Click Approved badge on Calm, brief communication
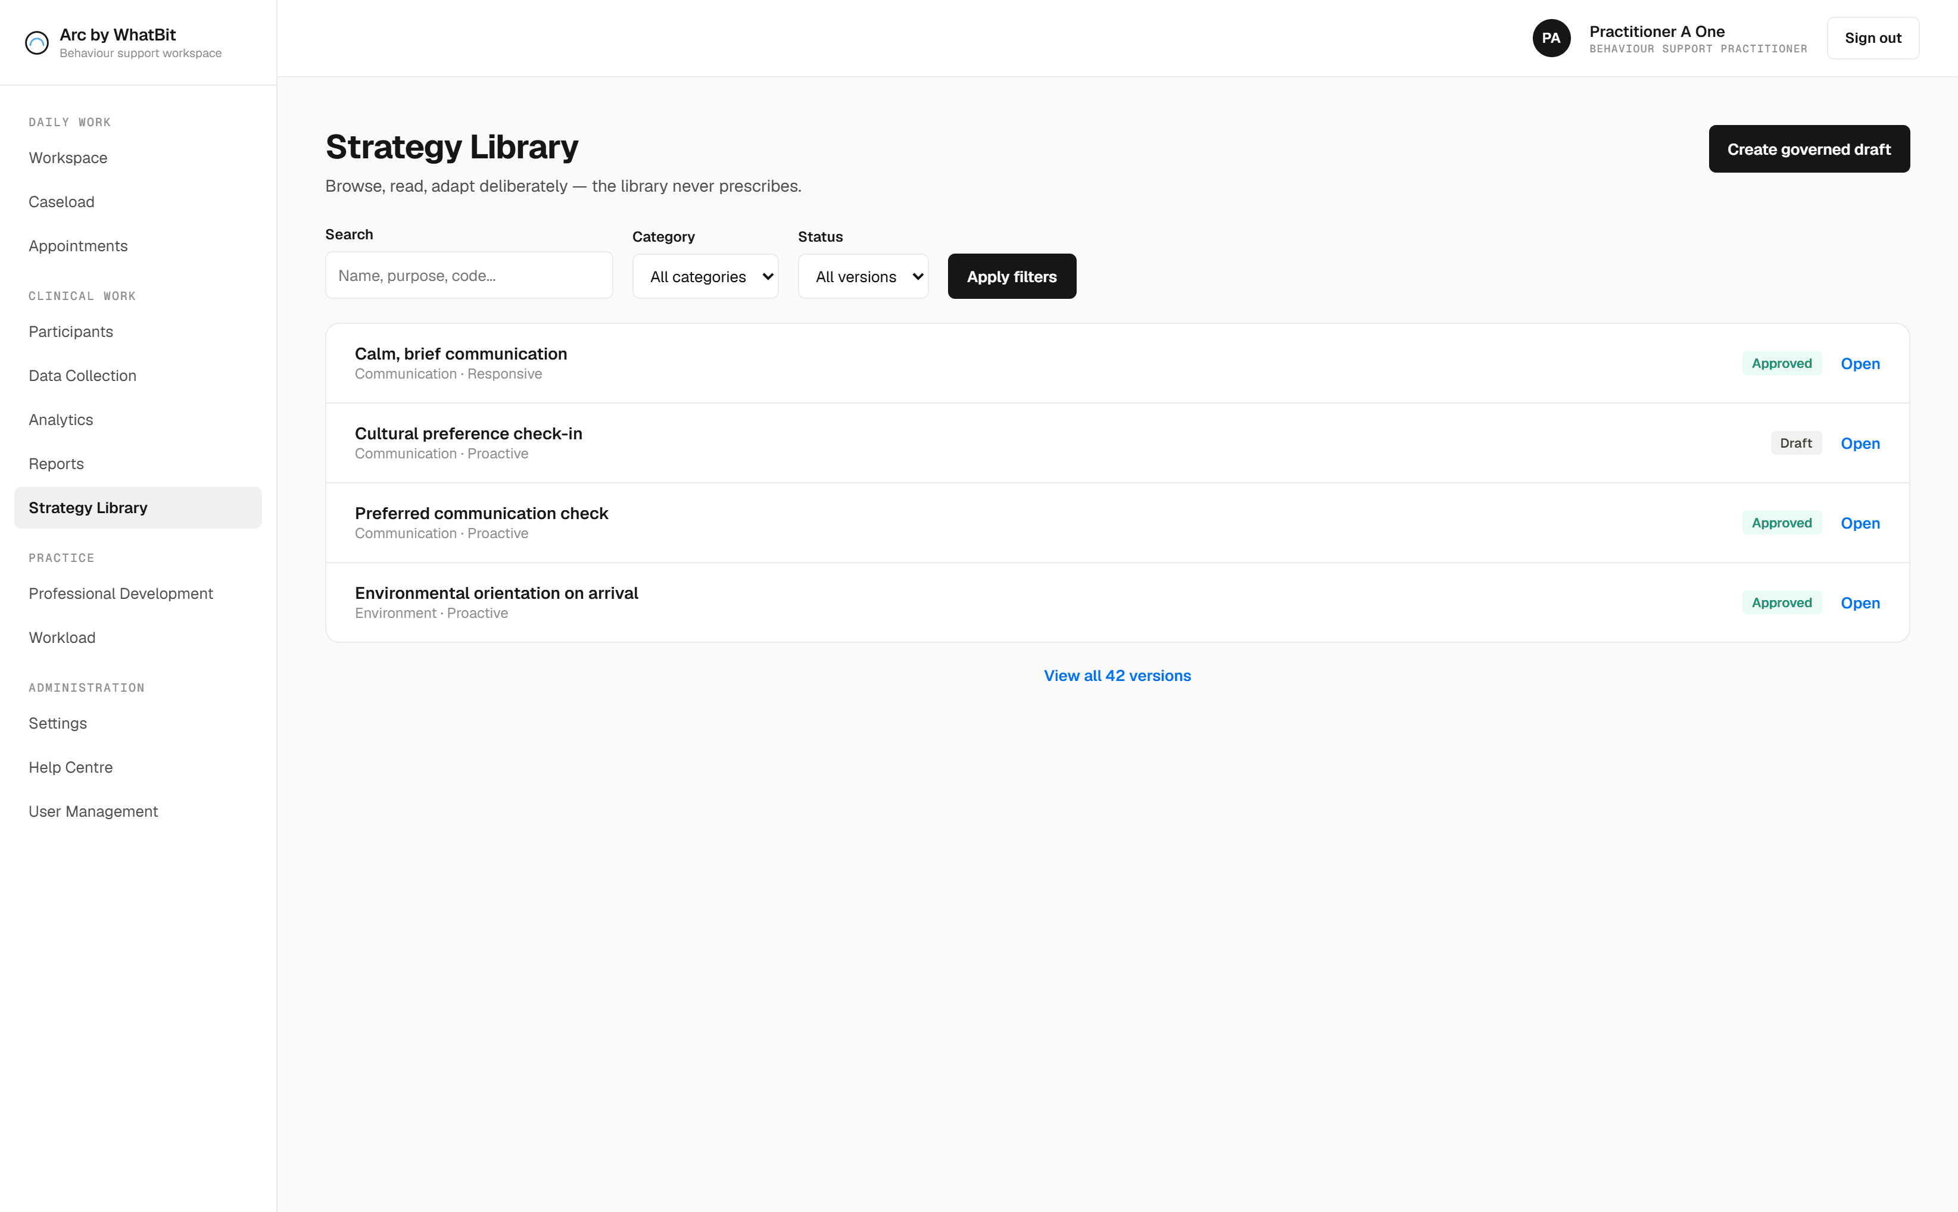 pos(1781,363)
